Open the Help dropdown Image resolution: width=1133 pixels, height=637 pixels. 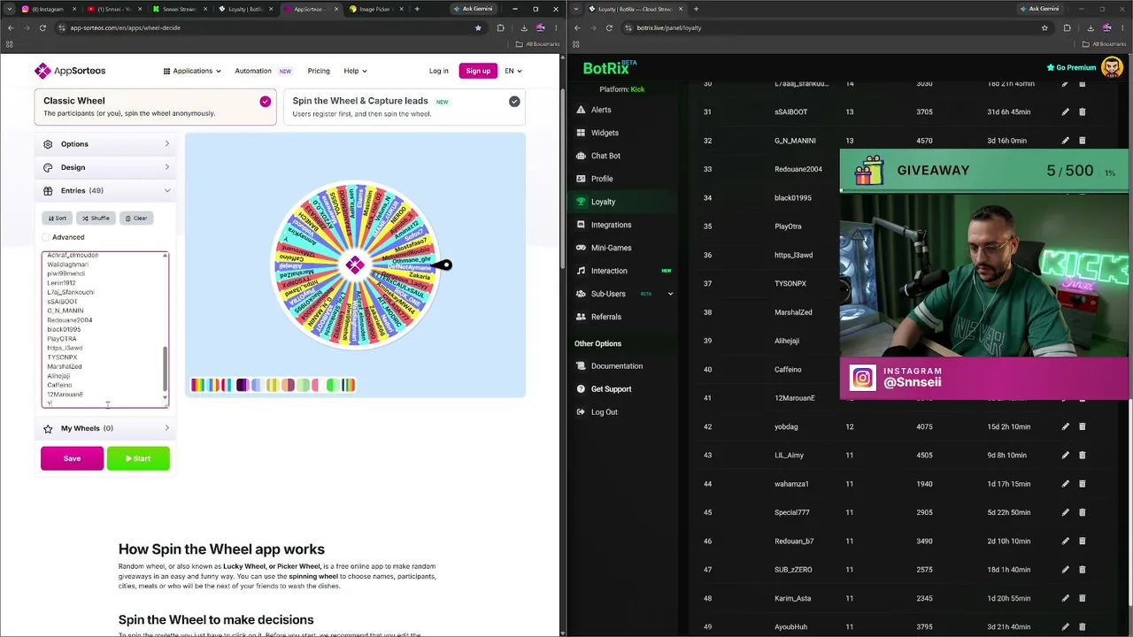(x=355, y=71)
